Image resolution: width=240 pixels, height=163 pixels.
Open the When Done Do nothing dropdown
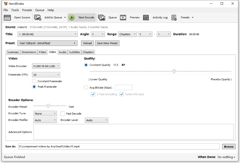226,157
